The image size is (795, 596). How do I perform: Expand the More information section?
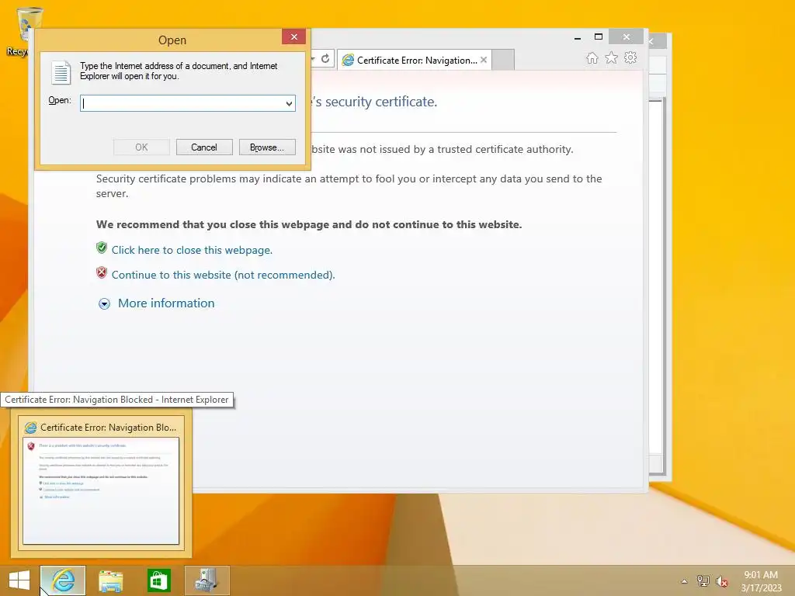[157, 303]
